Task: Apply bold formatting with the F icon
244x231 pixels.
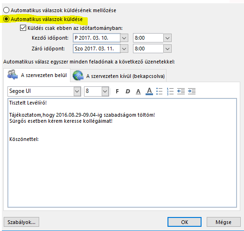Action: [117, 91]
